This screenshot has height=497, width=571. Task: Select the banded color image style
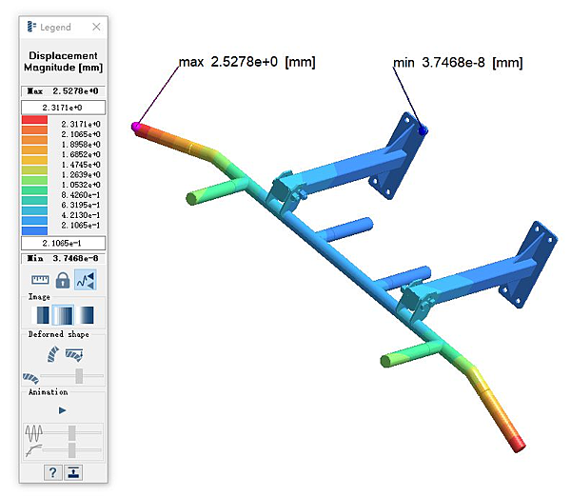point(41,315)
